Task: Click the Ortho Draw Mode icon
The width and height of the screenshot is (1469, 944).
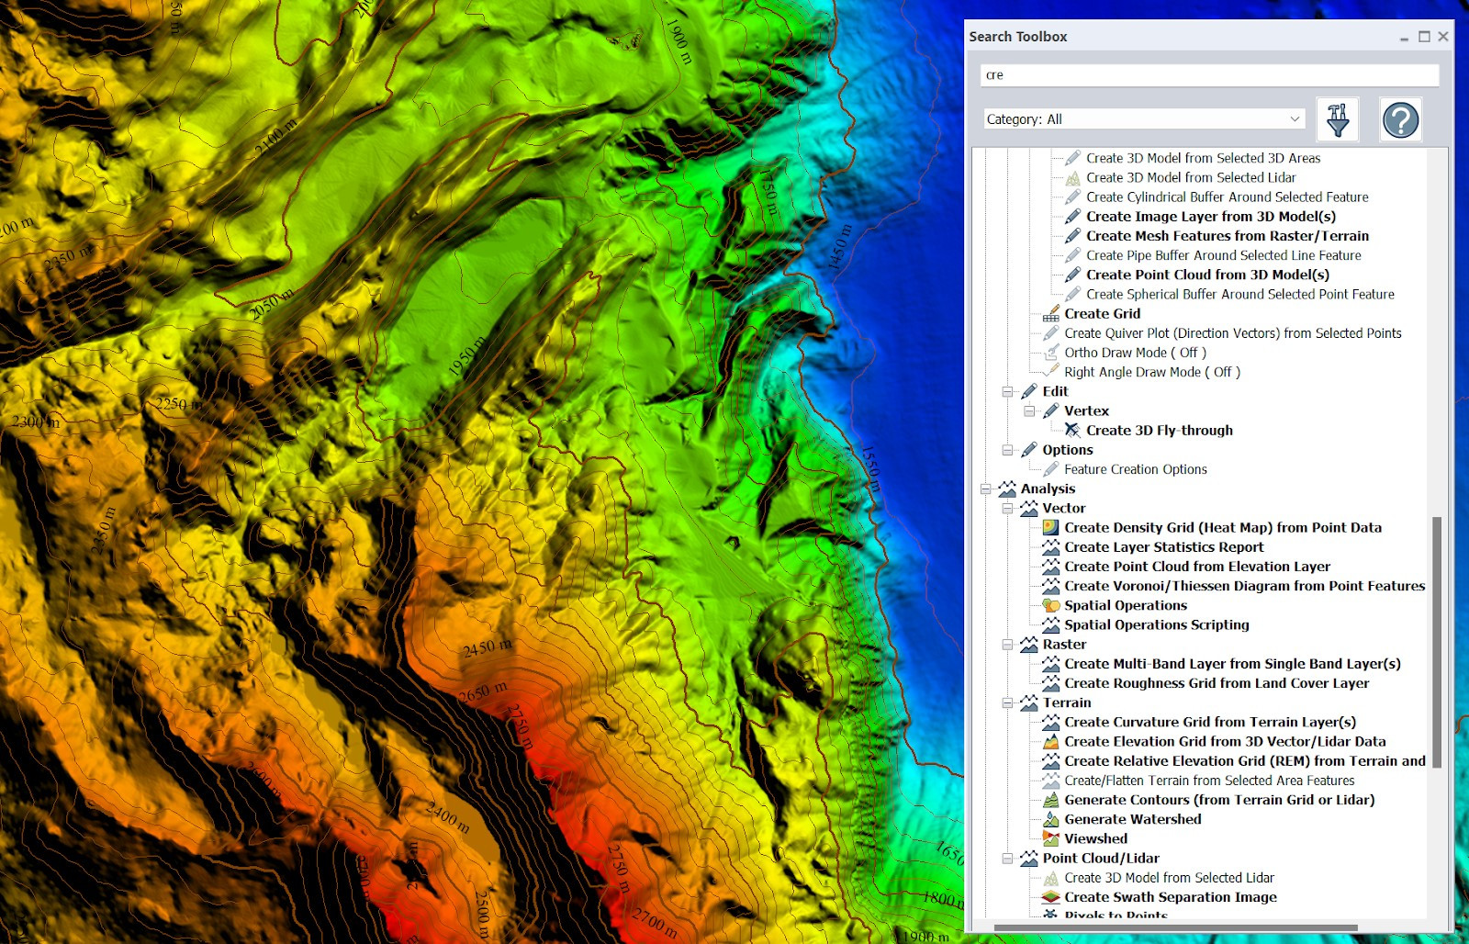Action: pos(1050,353)
